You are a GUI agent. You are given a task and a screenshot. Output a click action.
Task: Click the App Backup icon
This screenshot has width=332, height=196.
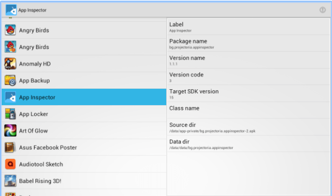[x=10, y=80]
